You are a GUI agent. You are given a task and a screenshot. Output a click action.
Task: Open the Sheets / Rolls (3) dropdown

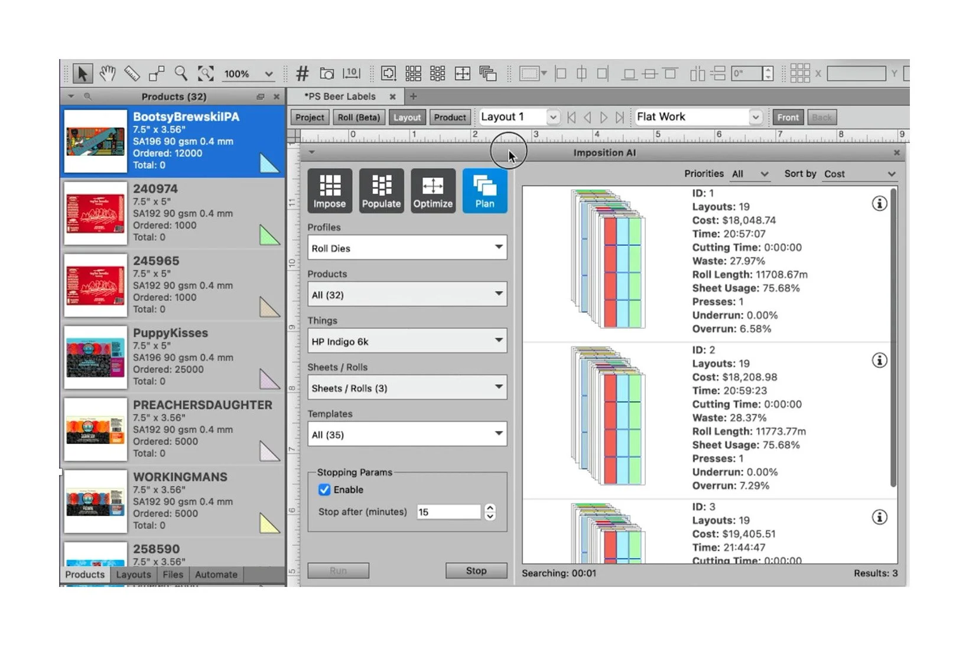[407, 387]
